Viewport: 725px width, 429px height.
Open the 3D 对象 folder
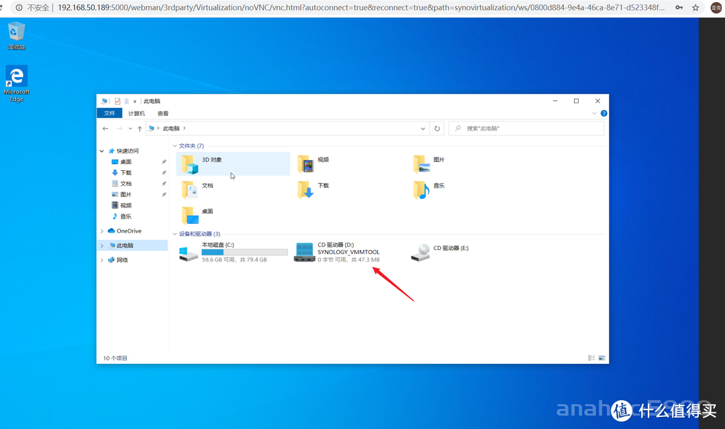coord(232,164)
